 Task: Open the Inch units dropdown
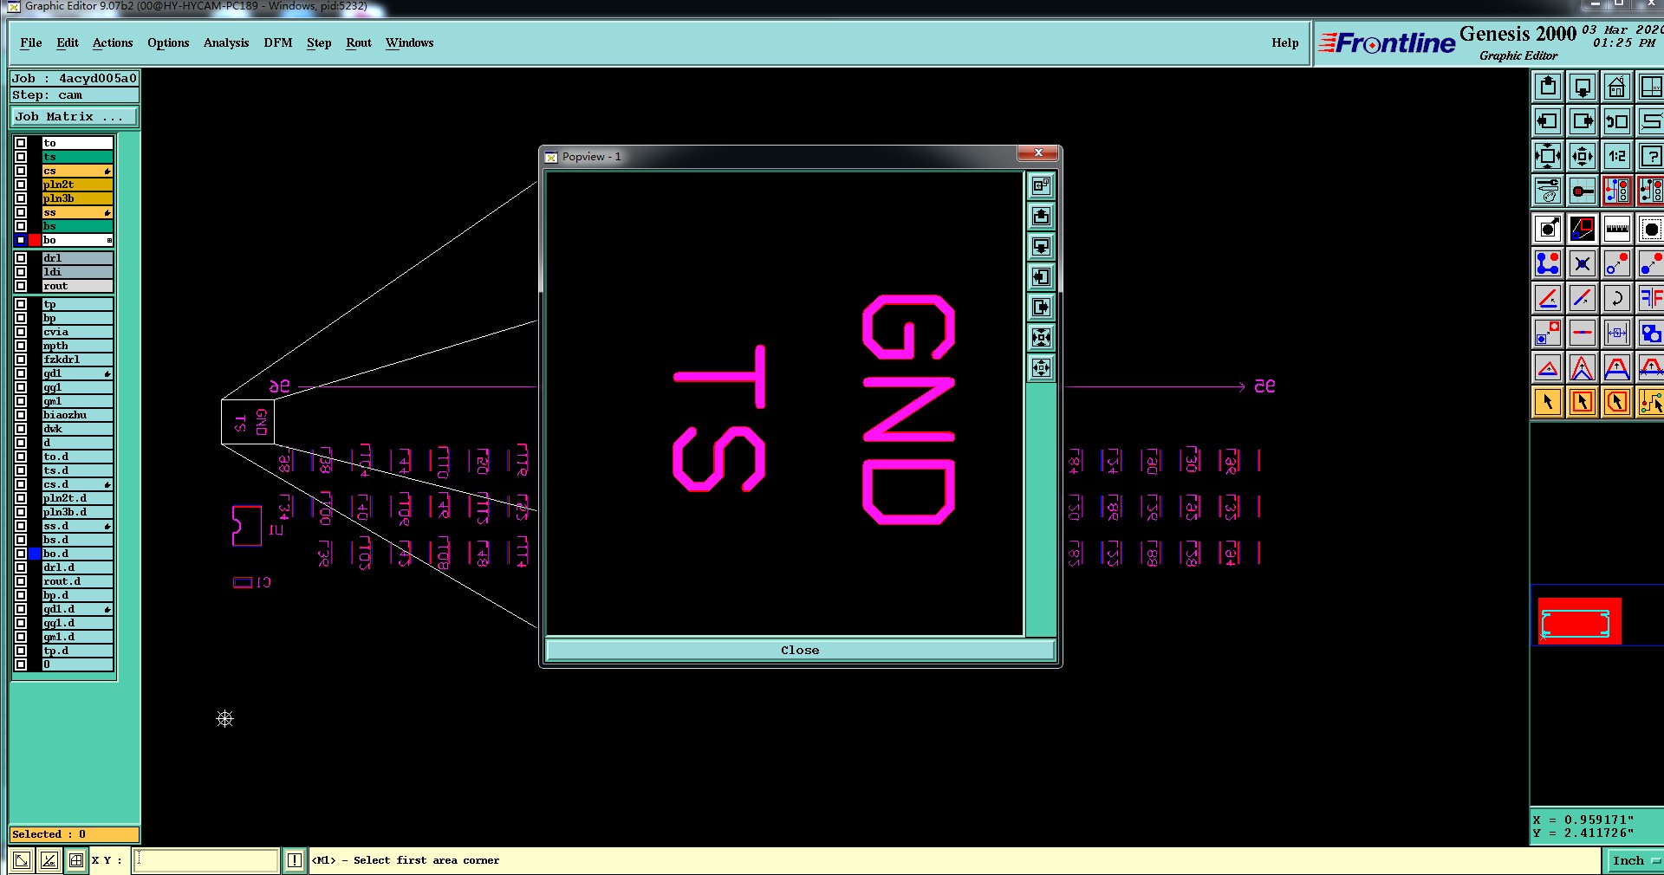pos(1634,860)
